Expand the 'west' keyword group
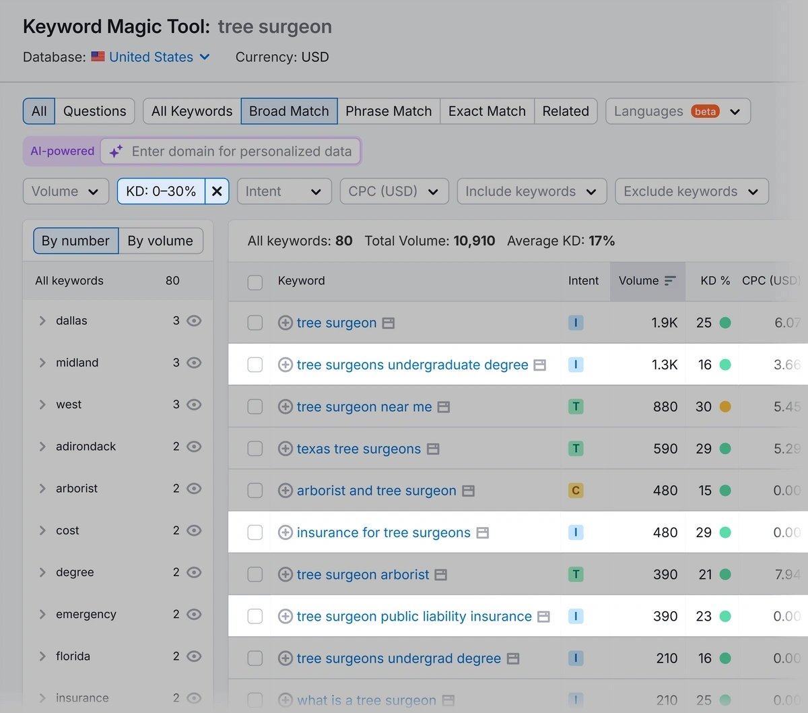The width and height of the screenshot is (808, 713). tap(42, 404)
